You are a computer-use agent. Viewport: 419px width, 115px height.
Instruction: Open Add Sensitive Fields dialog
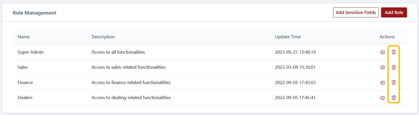[356, 12]
